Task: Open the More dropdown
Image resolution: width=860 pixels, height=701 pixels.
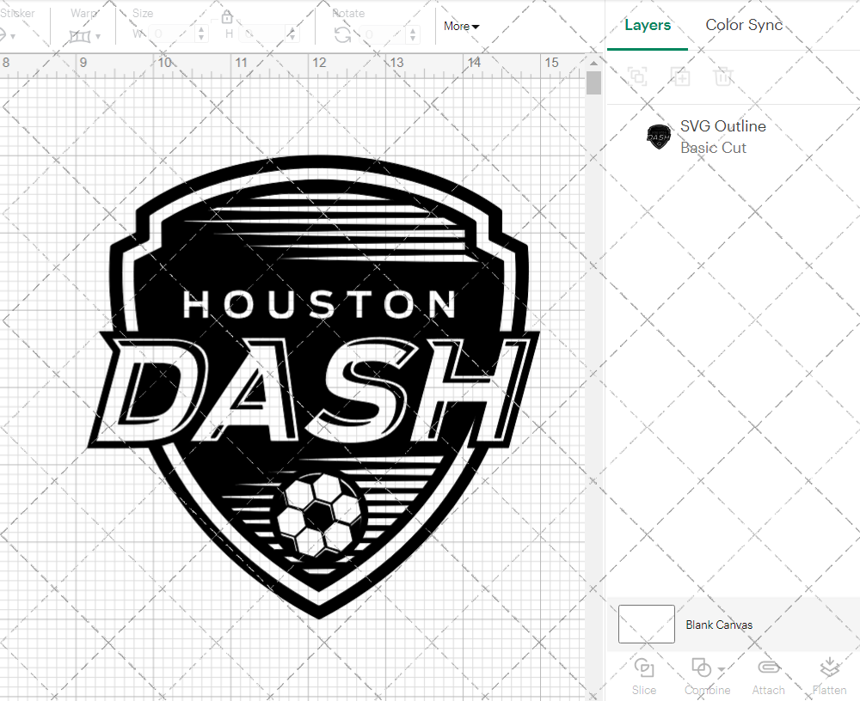Action: pyautogui.click(x=461, y=27)
